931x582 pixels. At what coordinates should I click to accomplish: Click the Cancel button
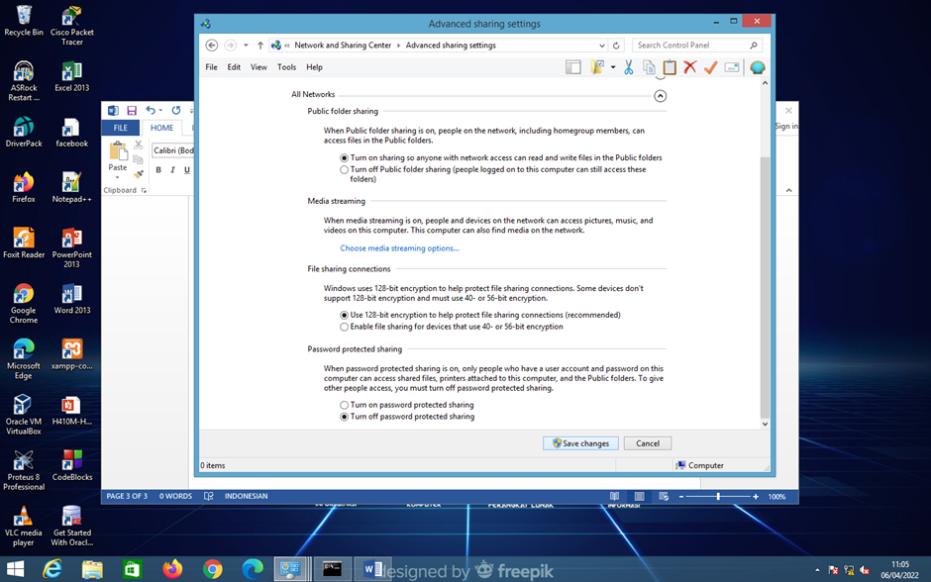pos(647,443)
